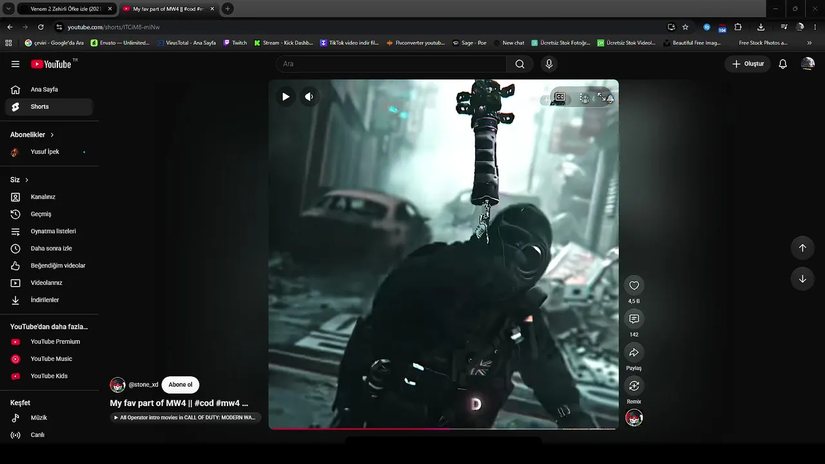Go to the next Short
The image size is (825, 464).
pyautogui.click(x=802, y=279)
